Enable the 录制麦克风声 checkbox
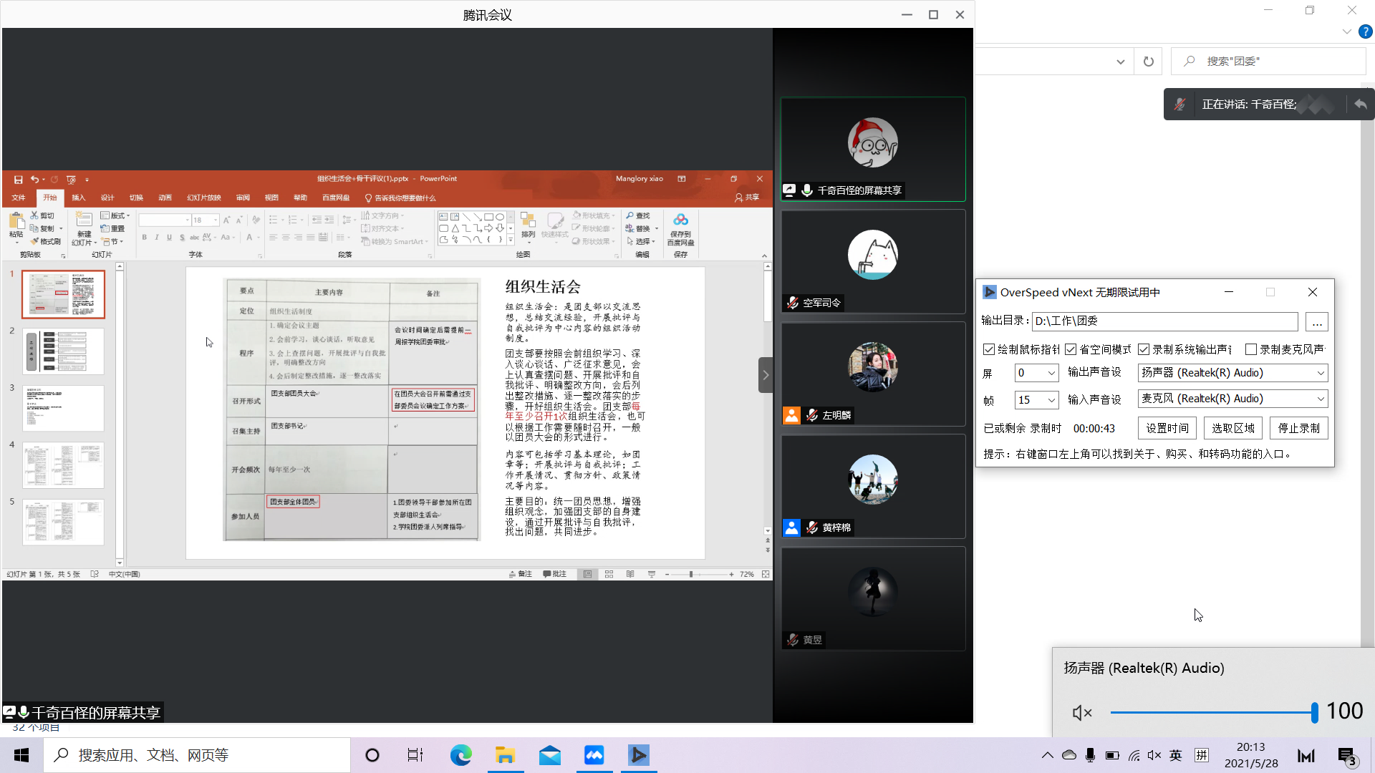The image size is (1375, 773). coord(1251,349)
